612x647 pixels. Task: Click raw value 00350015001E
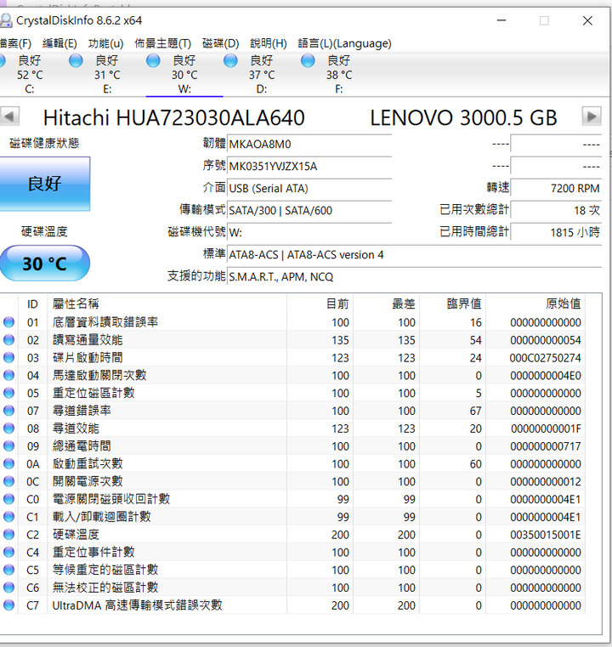pyautogui.click(x=545, y=535)
